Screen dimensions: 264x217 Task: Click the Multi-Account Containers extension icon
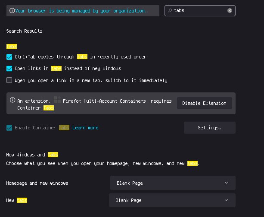coord(57,100)
